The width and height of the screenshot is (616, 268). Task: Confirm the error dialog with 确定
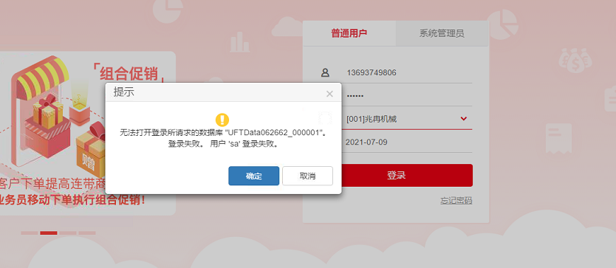[x=254, y=176]
